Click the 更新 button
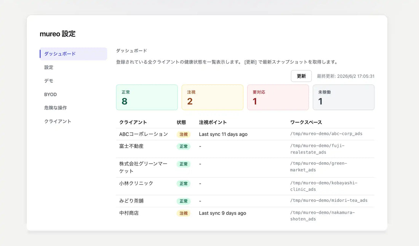This screenshot has width=419, height=246. (301, 76)
